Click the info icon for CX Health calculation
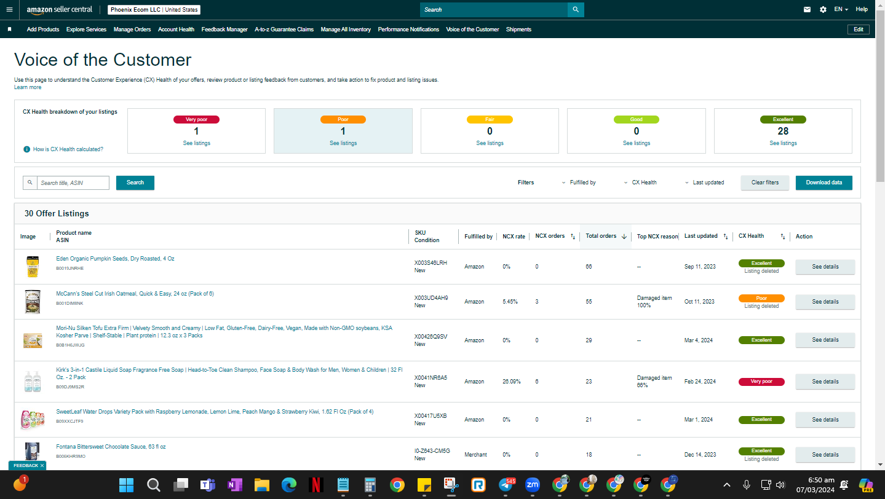 point(26,149)
